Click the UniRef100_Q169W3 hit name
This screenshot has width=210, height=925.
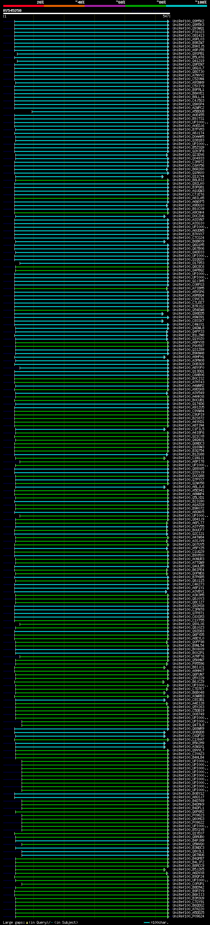(x=188, y=447)
